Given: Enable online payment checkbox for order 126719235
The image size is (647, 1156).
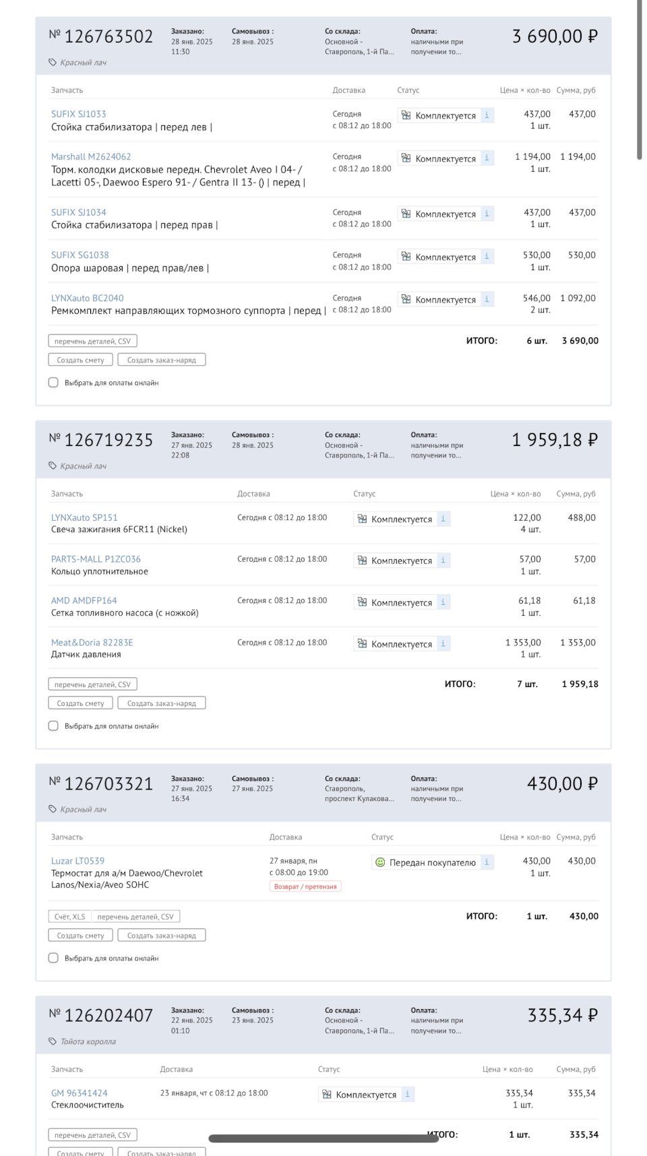Looking at the screenshot, I should pyautogui.click(x=54, y=726).
